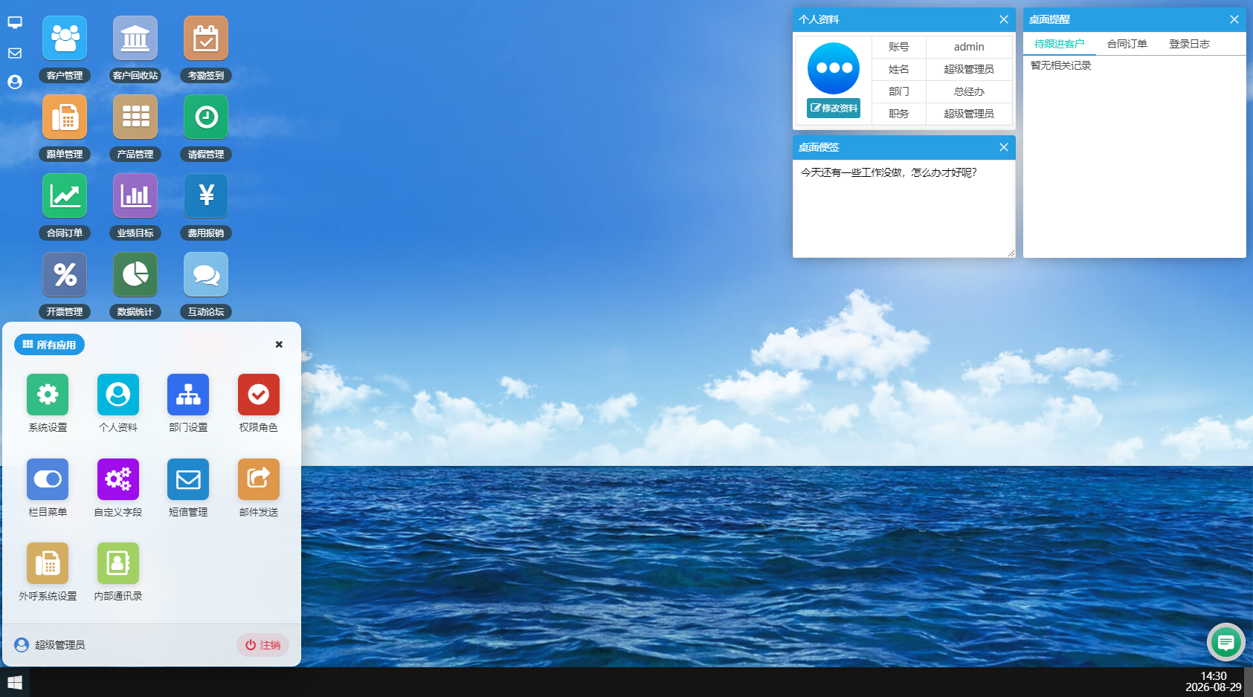Click the 所有应用 button
The image size is (1253, 697).
[49, 345]
